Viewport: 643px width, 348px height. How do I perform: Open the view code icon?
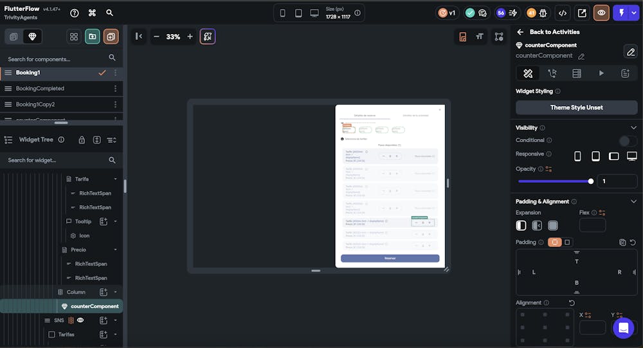tap(563, 13)
